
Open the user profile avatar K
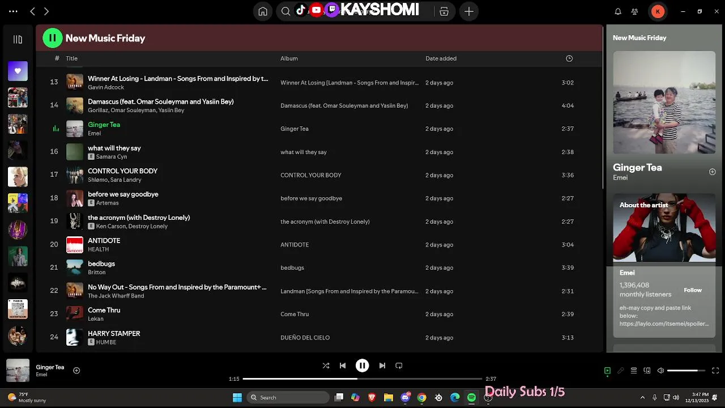(658, 11)
